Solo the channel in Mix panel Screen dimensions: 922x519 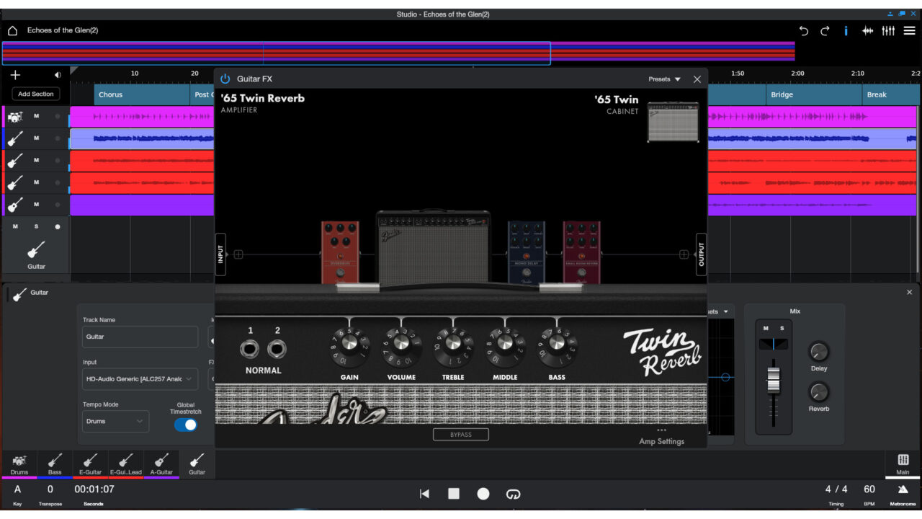782,328
